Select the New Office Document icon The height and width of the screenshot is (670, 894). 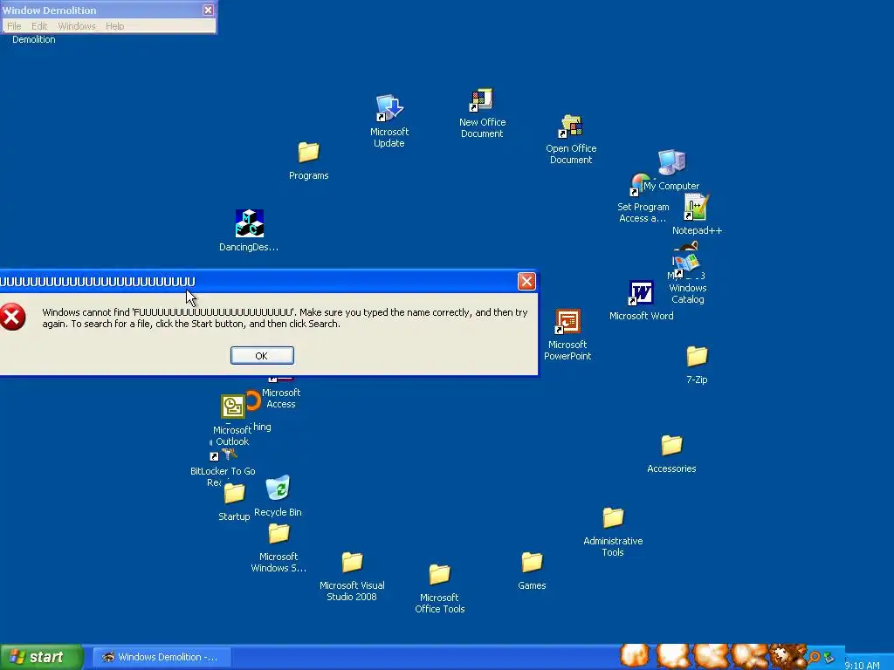point(481,100)
